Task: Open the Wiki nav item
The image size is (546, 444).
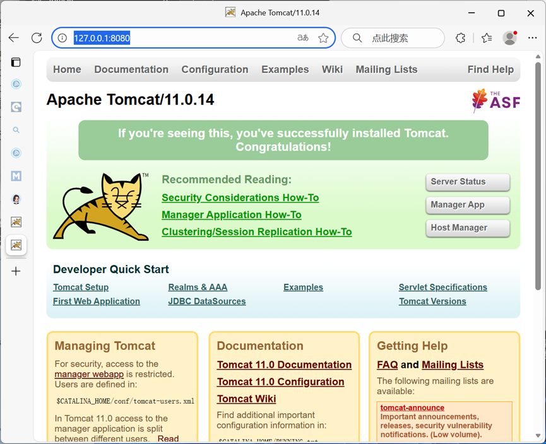Action: click(332, 69)
